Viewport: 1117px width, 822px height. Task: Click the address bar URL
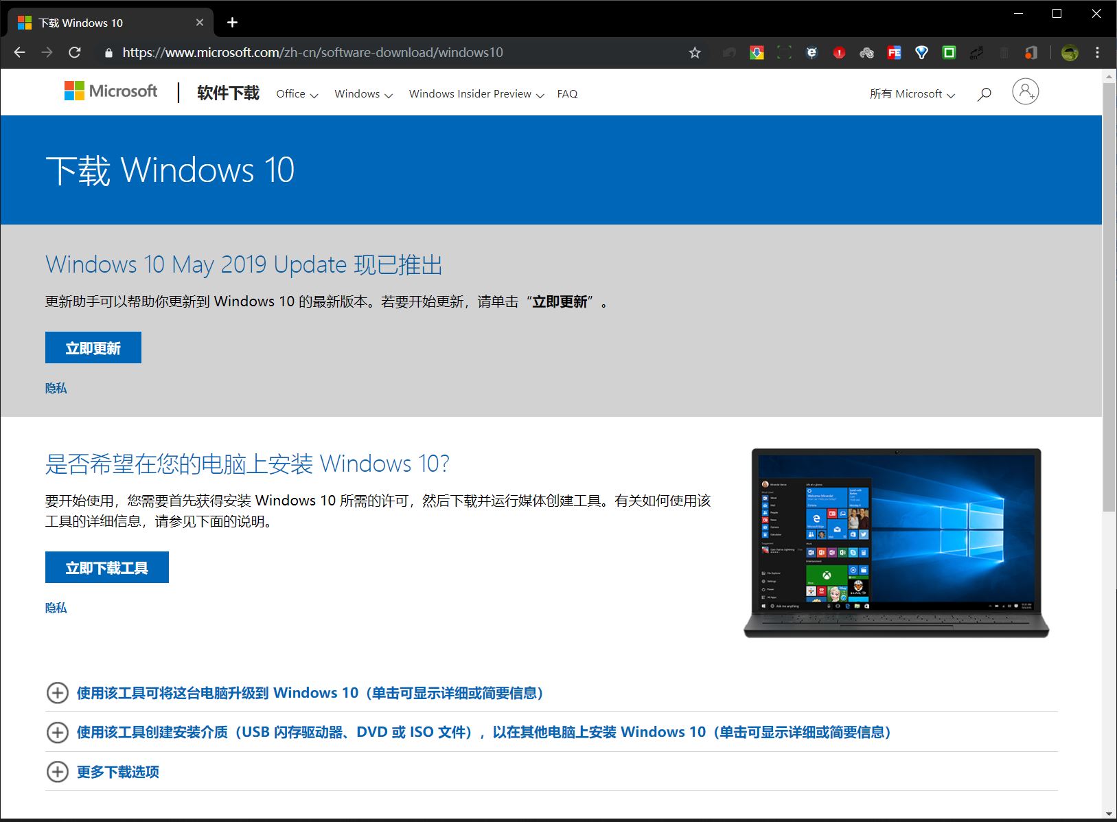pos(312,53)
